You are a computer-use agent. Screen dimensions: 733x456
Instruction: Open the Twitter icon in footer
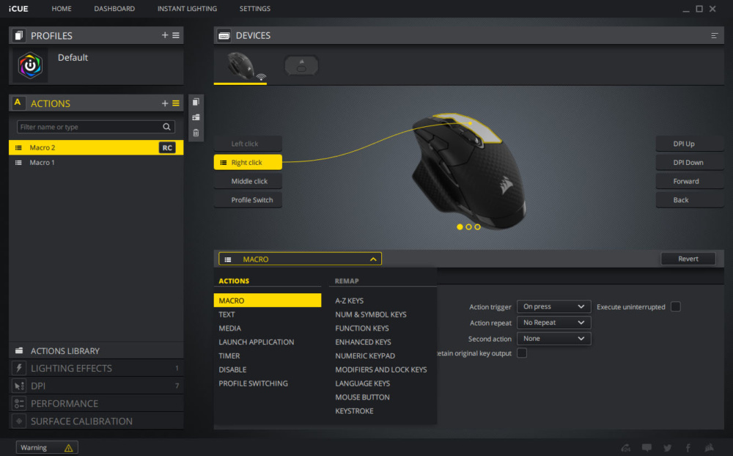coord(668,448)
